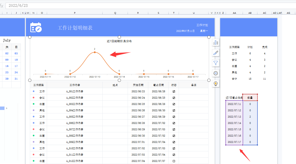Click the formula bar showing 2022/6/23
This screenshot has height=164, width=296.
click(151, 6)
